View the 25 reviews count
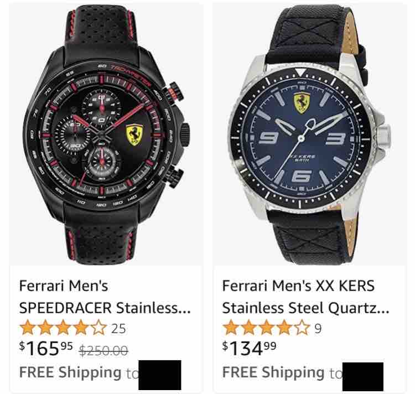Viewport: 415px width, 394px height. (x=118, y=329)
